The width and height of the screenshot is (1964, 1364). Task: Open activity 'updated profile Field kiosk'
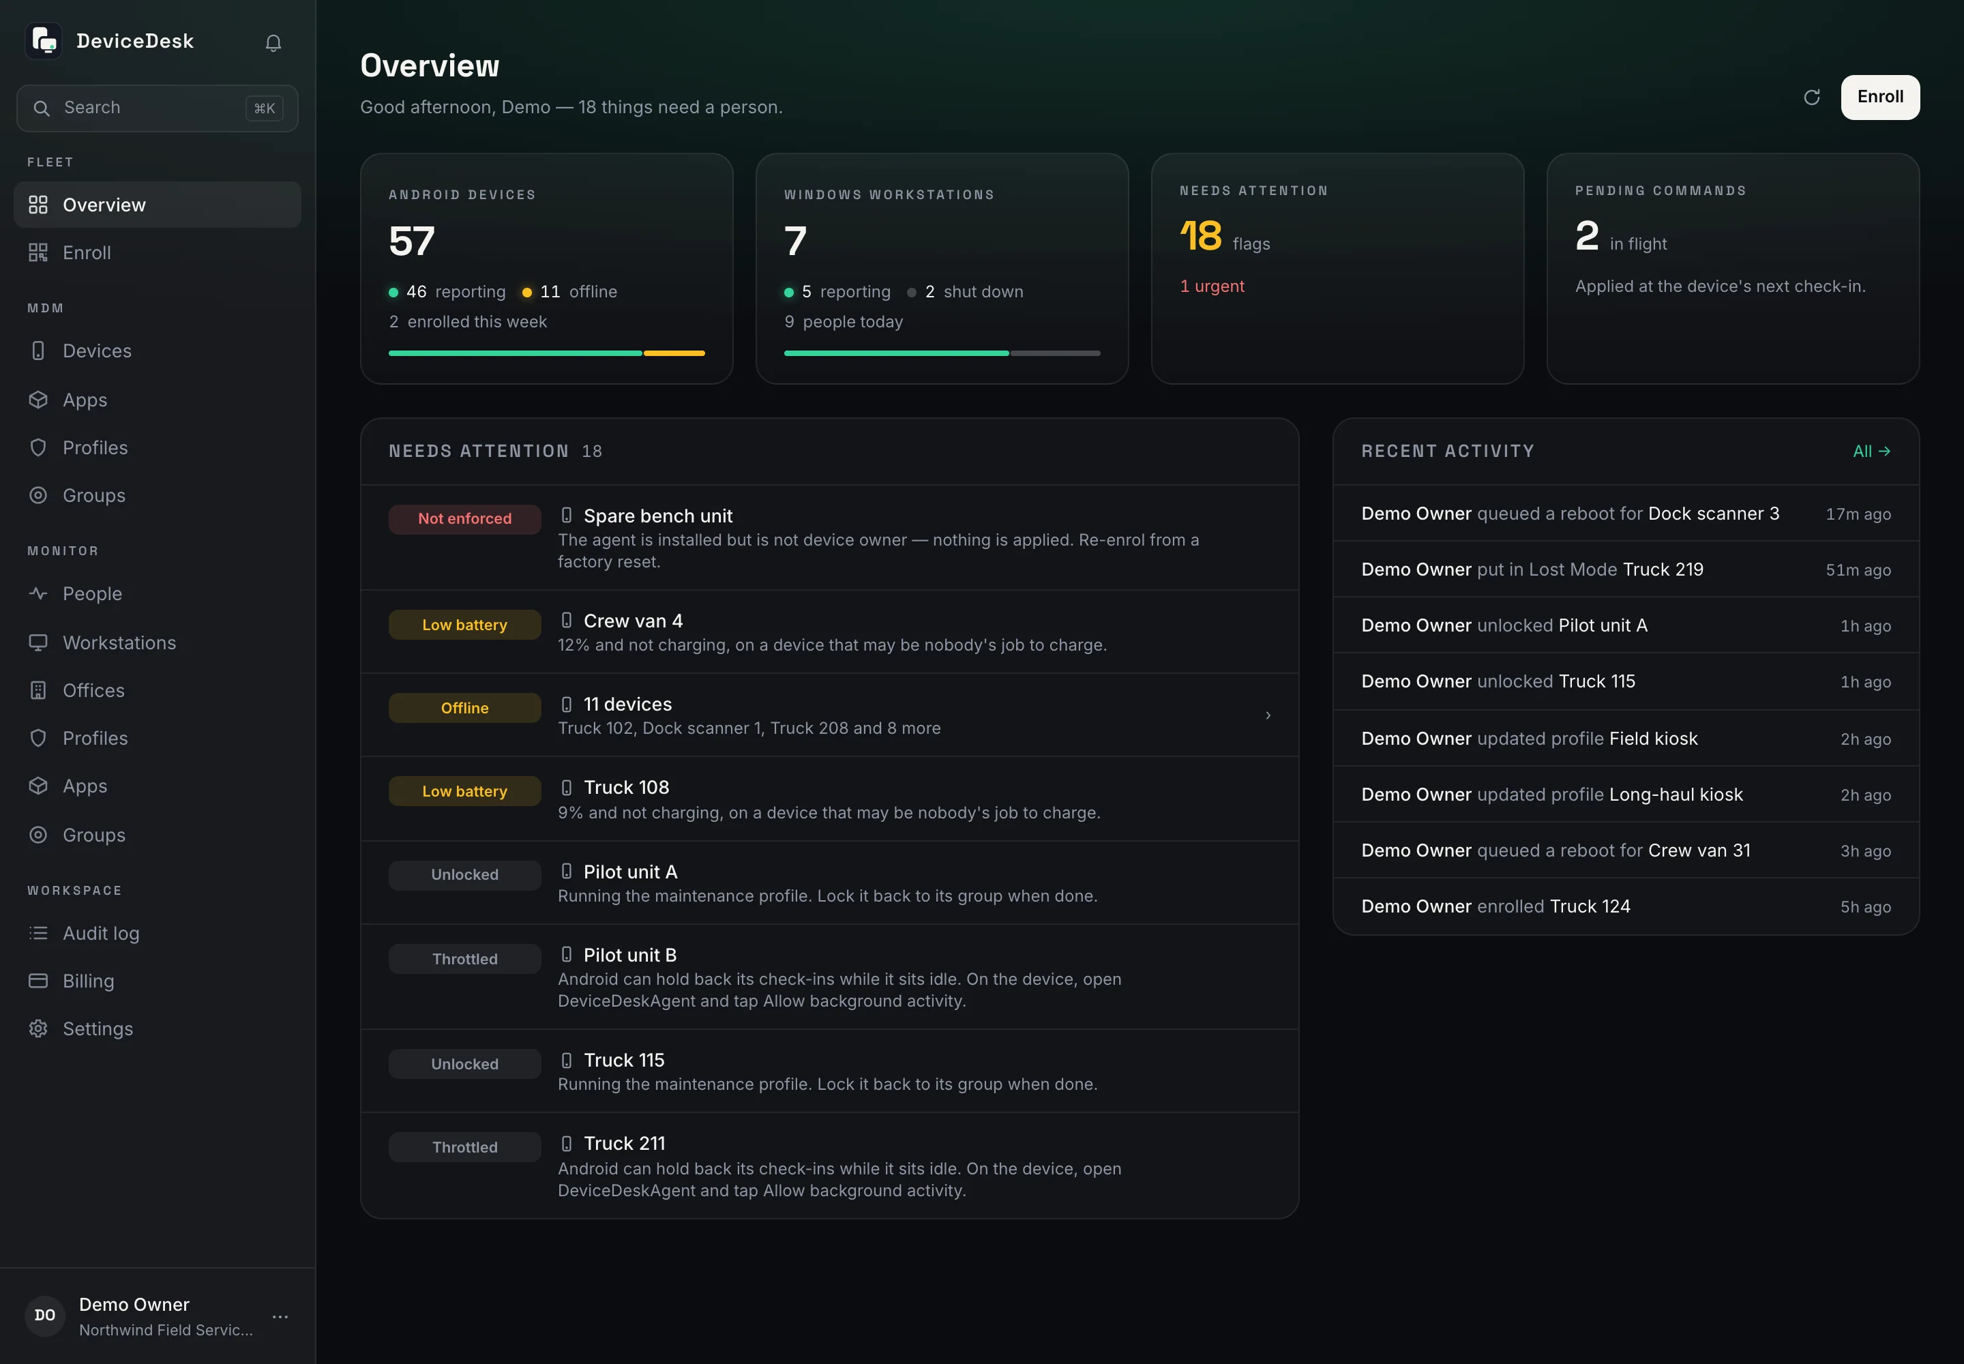coord(1626,739)
